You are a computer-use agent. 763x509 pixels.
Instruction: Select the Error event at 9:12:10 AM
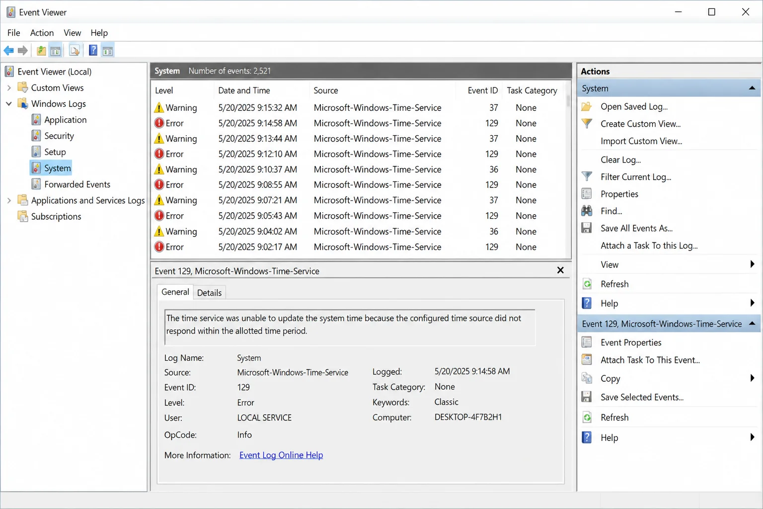pyautogui.click(x=359, y=154)
